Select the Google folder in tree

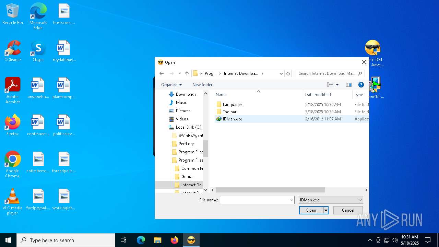pyautogui.click(x=188, y=177)
